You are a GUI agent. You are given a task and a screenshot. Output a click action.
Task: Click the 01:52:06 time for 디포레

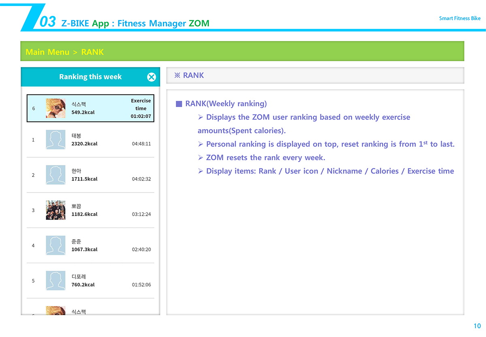[141, 285]
